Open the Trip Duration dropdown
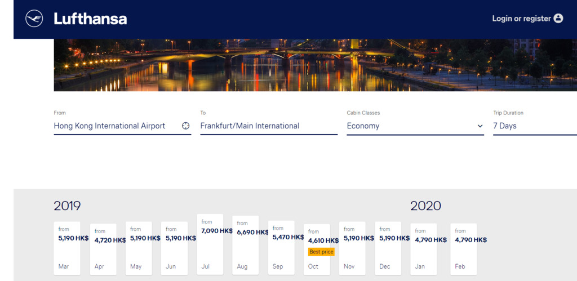Viewport: 577px width, 281px height. [x=534, y=126]
